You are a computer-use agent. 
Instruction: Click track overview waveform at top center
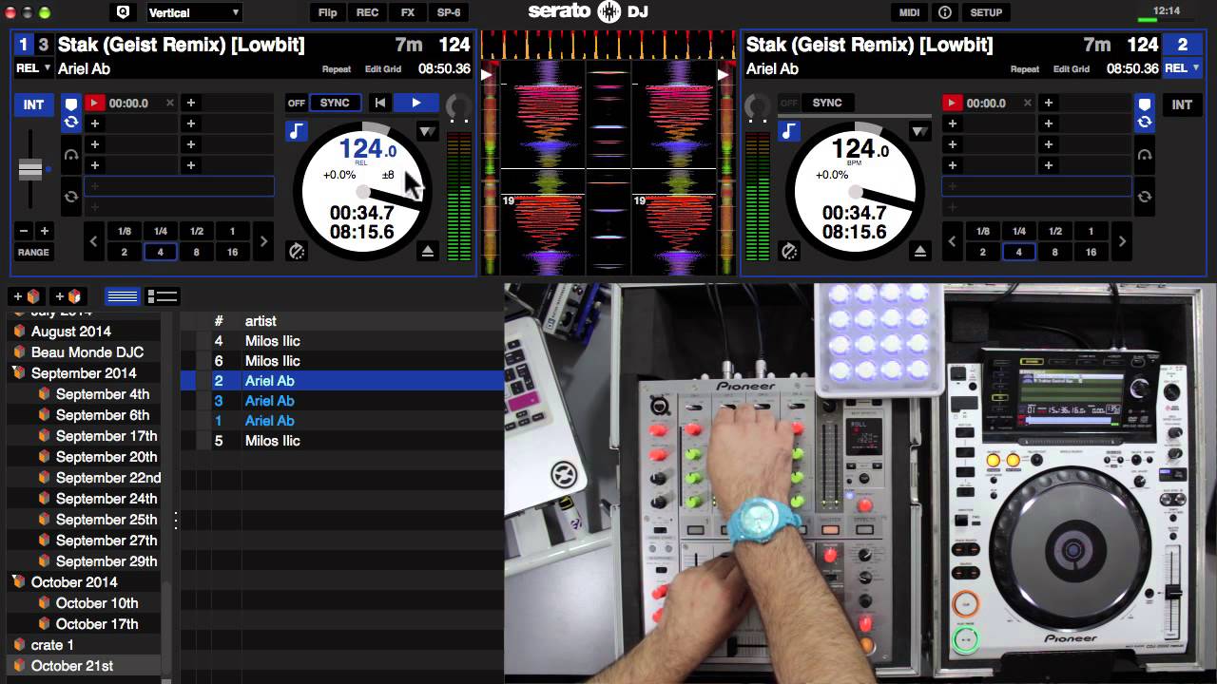pos(608,45)
